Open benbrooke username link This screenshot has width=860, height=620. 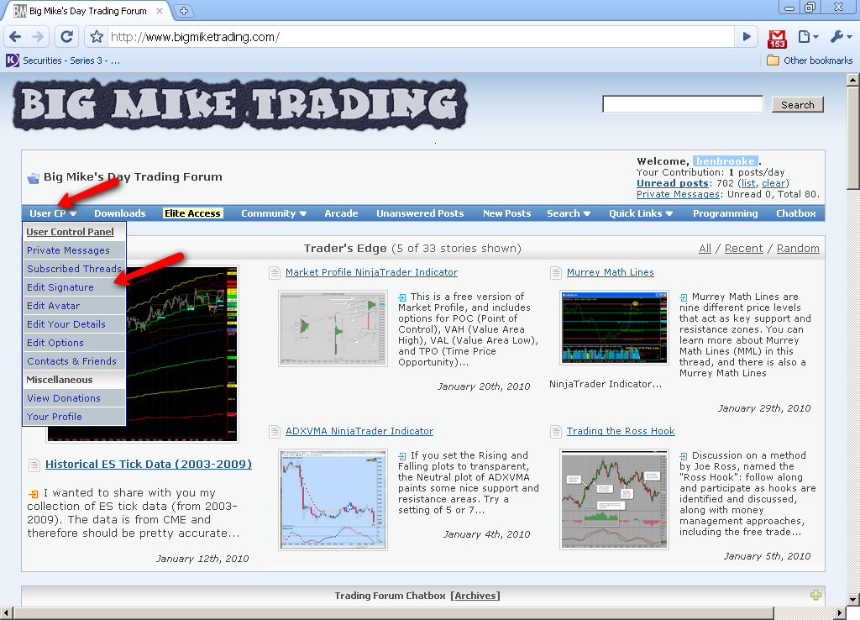[726, 161]
